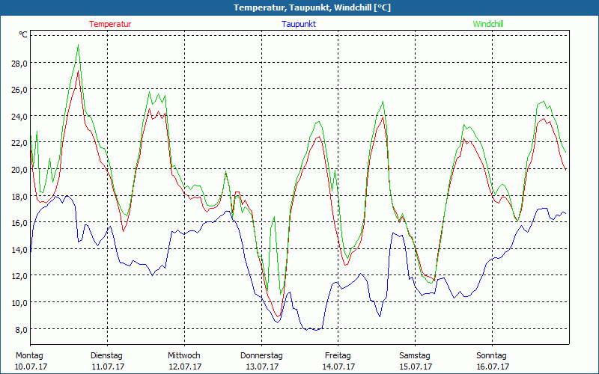Click the 16.07.17 date label
599x374 pixels.
[x=492, y=367]
